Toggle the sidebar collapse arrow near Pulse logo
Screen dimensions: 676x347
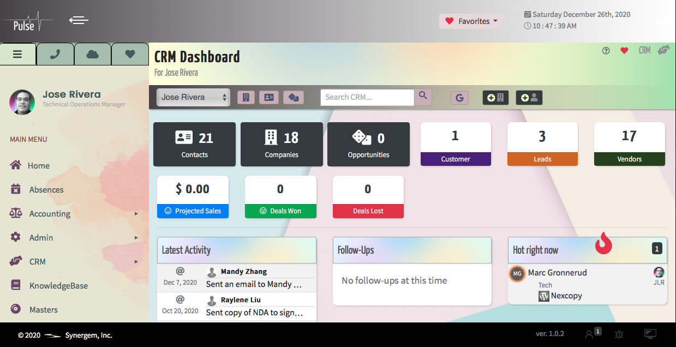[79, 21]
